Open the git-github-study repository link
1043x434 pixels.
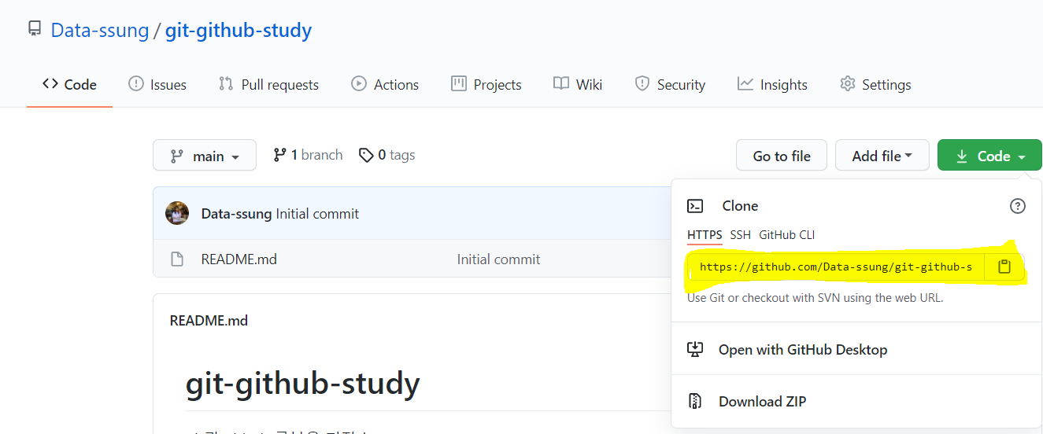pos(239,30)
